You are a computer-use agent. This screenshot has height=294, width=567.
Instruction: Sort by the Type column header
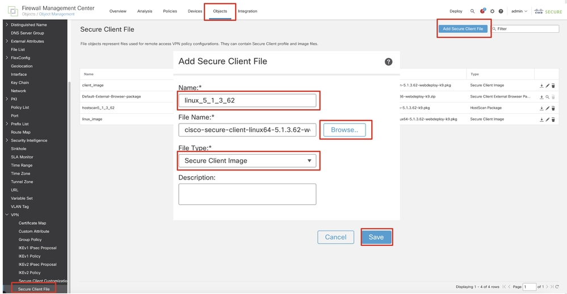point(475,74)
